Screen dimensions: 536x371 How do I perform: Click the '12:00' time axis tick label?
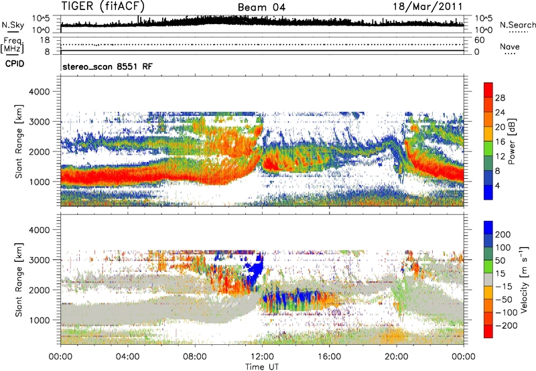[262, 357]
